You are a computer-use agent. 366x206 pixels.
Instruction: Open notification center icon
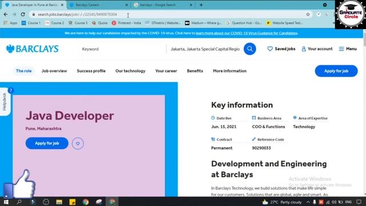pyautogui.click(x=359, y=202)
